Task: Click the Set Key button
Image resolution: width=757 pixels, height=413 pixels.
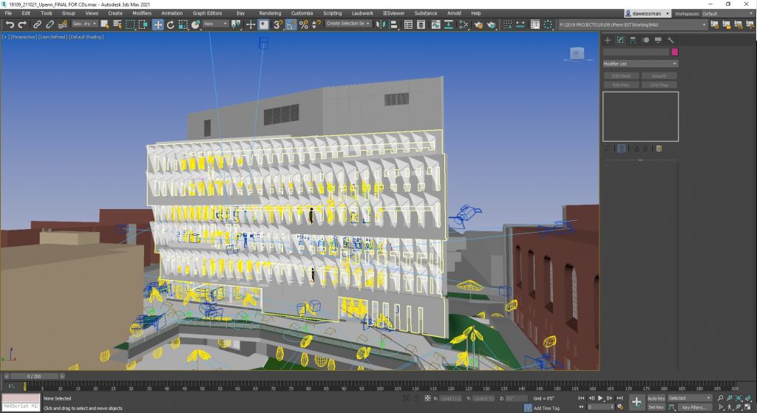Action: [656, 407]
